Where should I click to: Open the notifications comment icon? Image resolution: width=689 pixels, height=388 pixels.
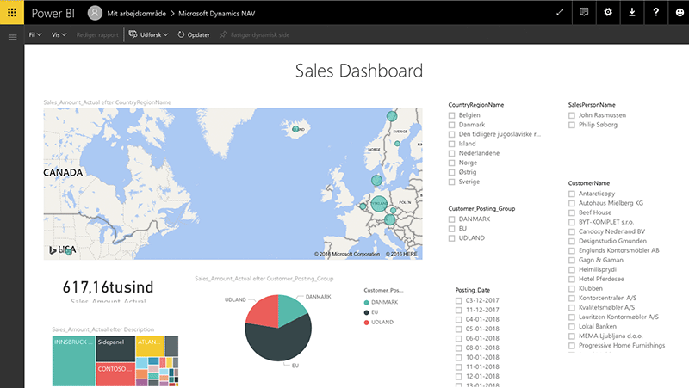click(x=584, y=12)
